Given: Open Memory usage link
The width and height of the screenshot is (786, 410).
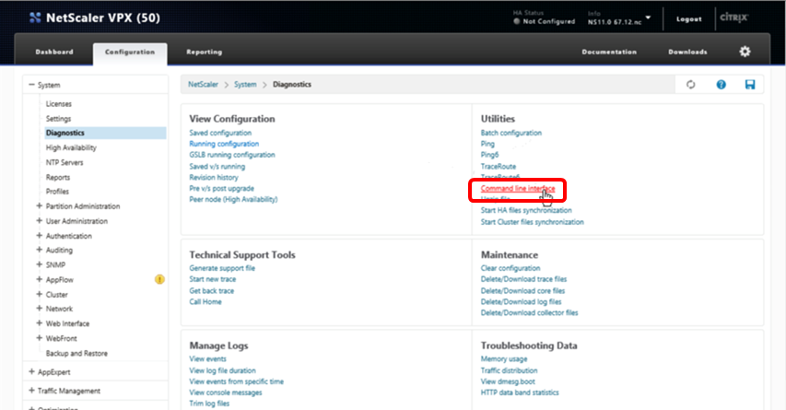Looking at the screenshot, I should click(x=504, y=359).
